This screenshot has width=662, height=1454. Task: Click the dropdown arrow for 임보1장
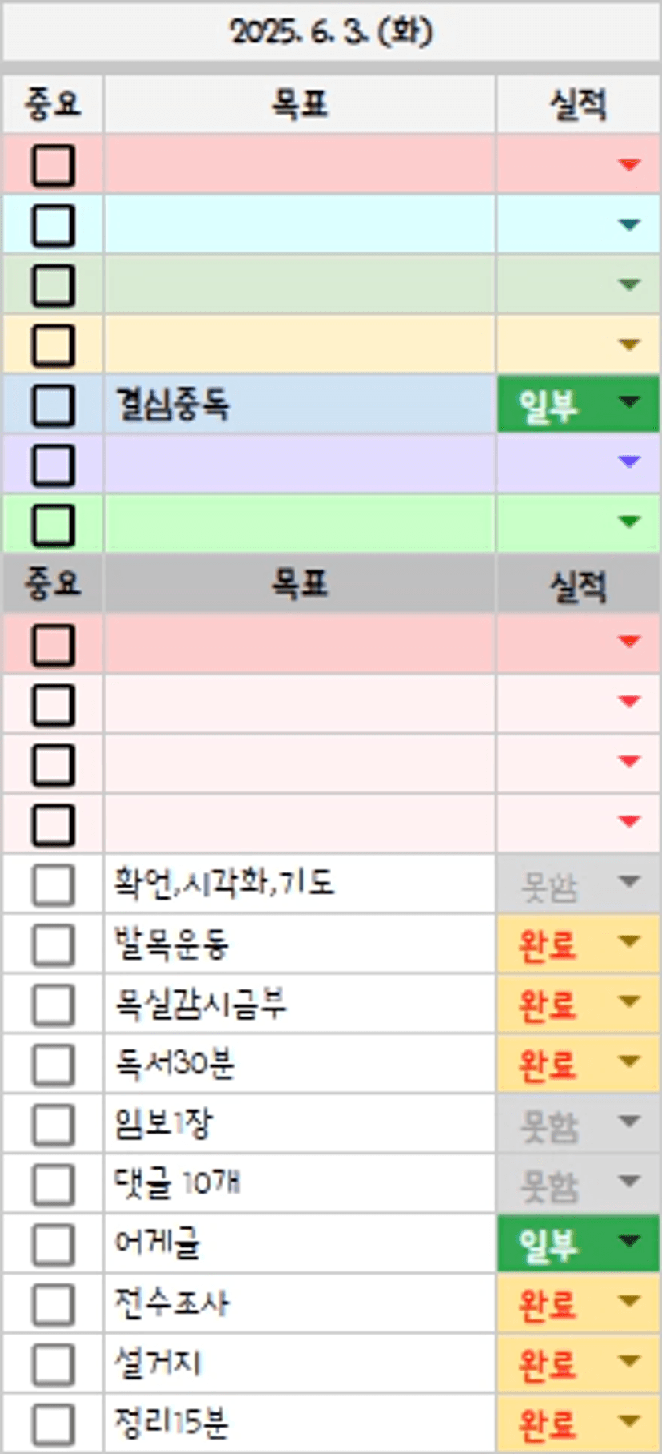(x=629, y=1122)
